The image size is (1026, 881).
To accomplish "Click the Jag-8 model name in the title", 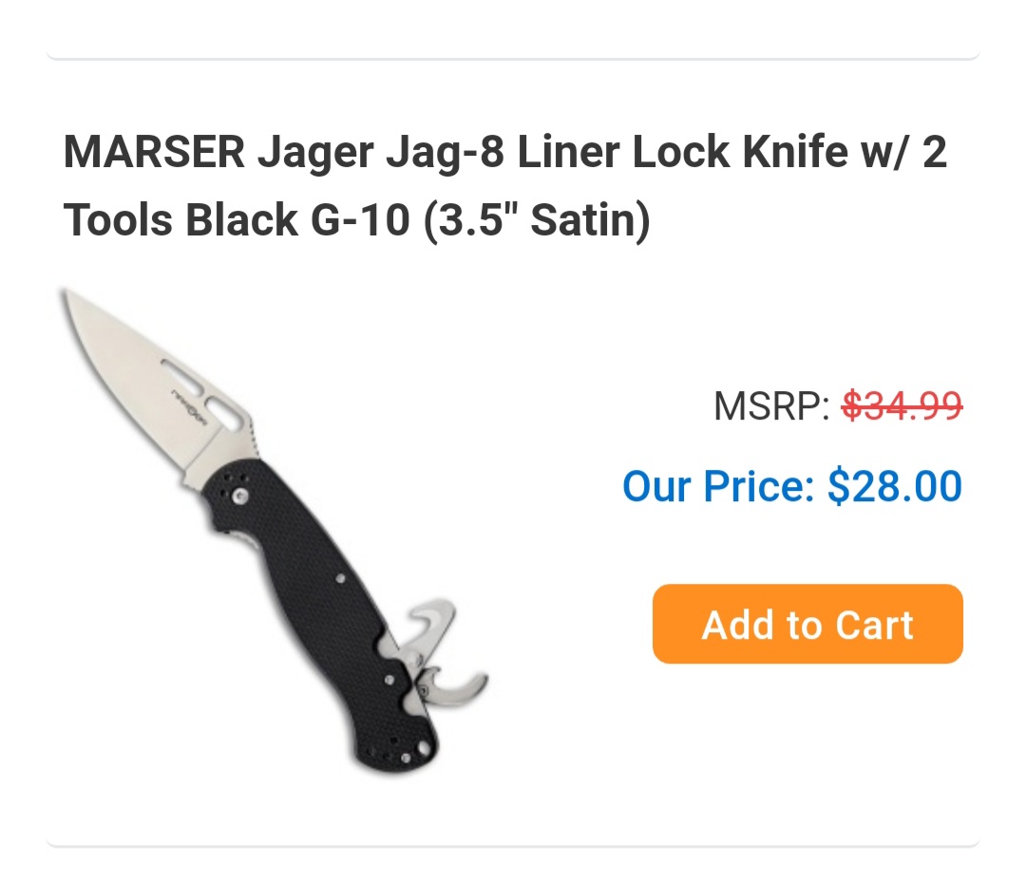I will (x=445, y=153).
